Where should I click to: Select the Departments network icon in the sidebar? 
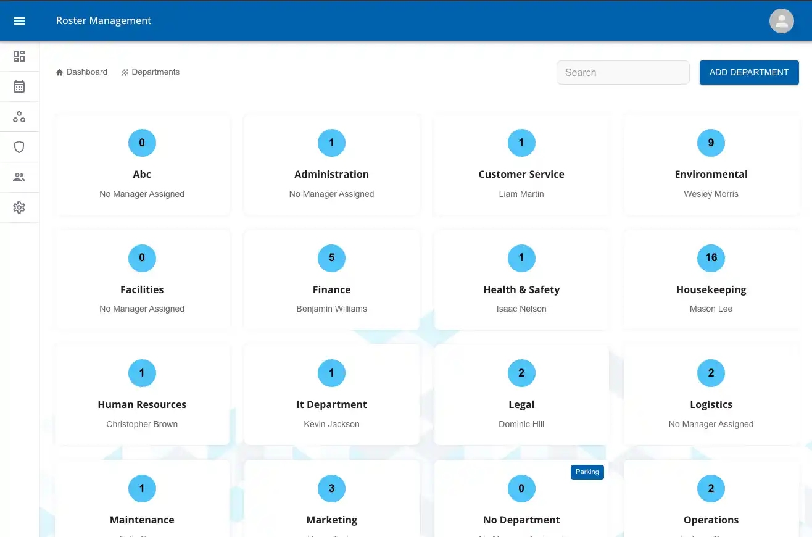point(19,116)
